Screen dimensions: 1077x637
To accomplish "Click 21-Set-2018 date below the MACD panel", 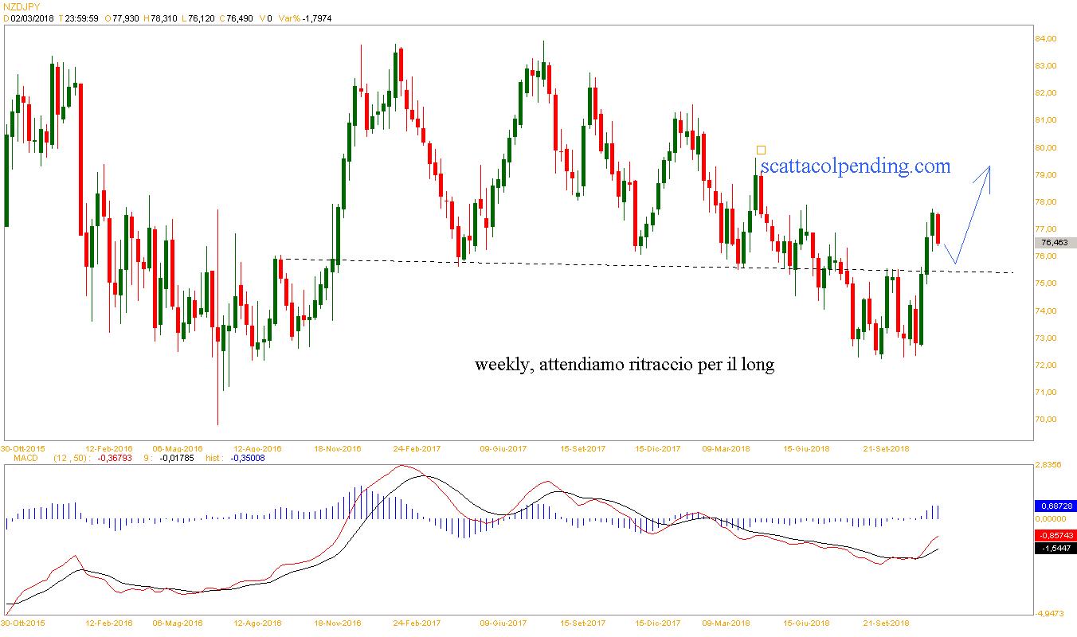I will tap(887, 623).
